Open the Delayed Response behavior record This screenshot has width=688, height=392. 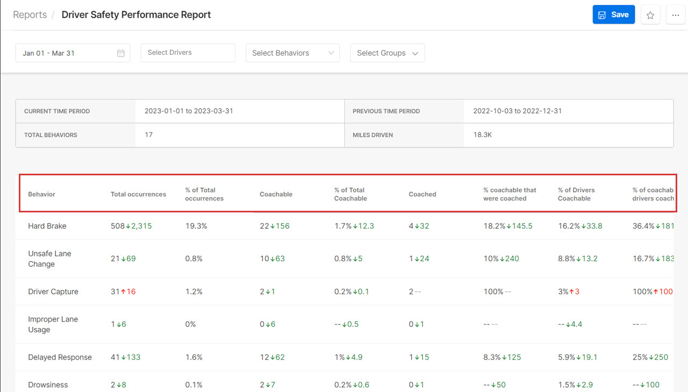(x=60, y=357)
